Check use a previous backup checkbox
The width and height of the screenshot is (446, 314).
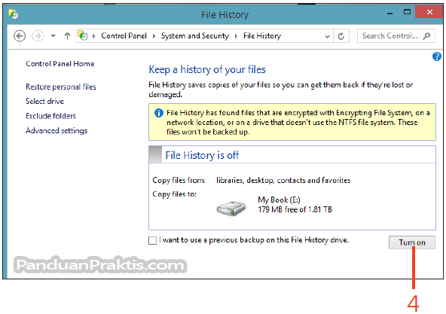tap(152, 240)
